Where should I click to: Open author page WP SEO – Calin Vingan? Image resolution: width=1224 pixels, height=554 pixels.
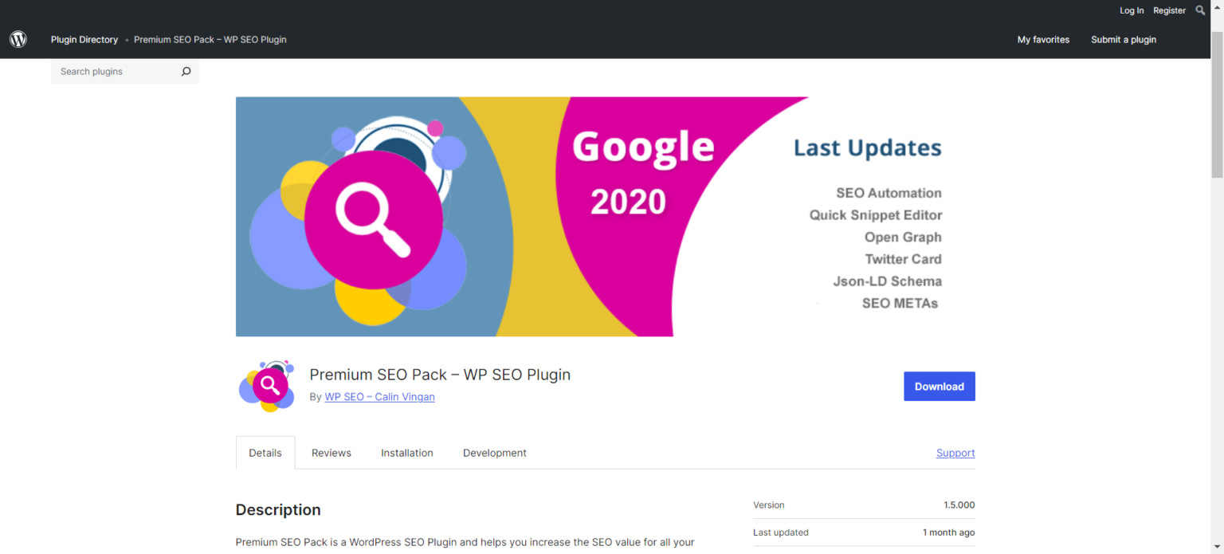(379, 396)
